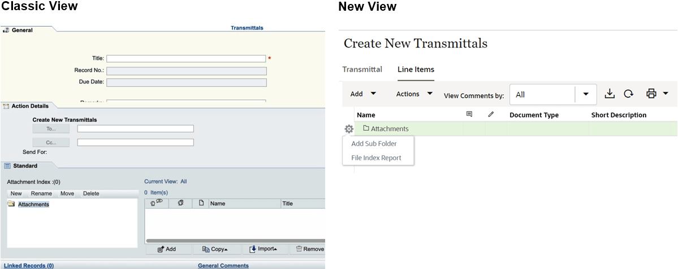Click the comment column icon in Classic grid
Image resolution: width=678 pixels, height=269 pixels.
[157, 203]
